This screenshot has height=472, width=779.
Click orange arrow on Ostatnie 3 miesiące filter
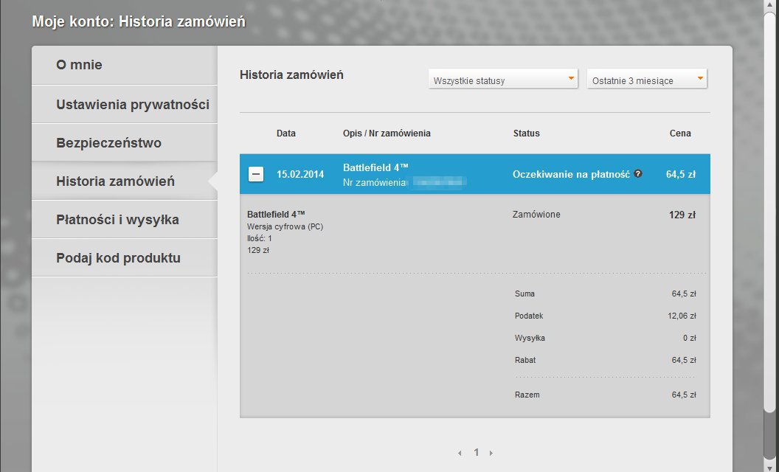click(700, 78)
